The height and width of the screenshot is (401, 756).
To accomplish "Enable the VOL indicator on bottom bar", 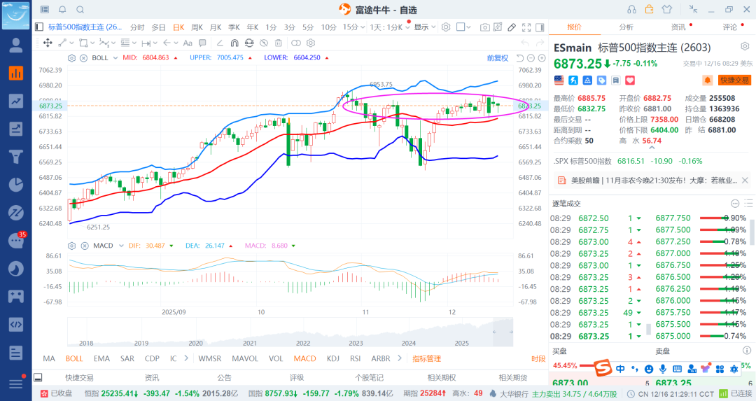I will click(x=276, y=358).
